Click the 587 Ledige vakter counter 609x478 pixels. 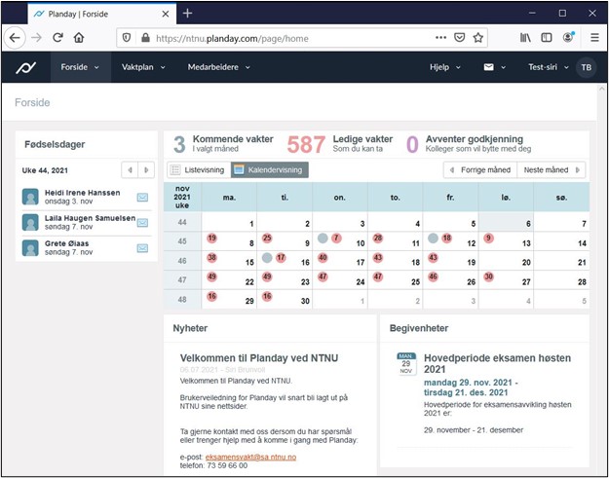coord(340,144)
